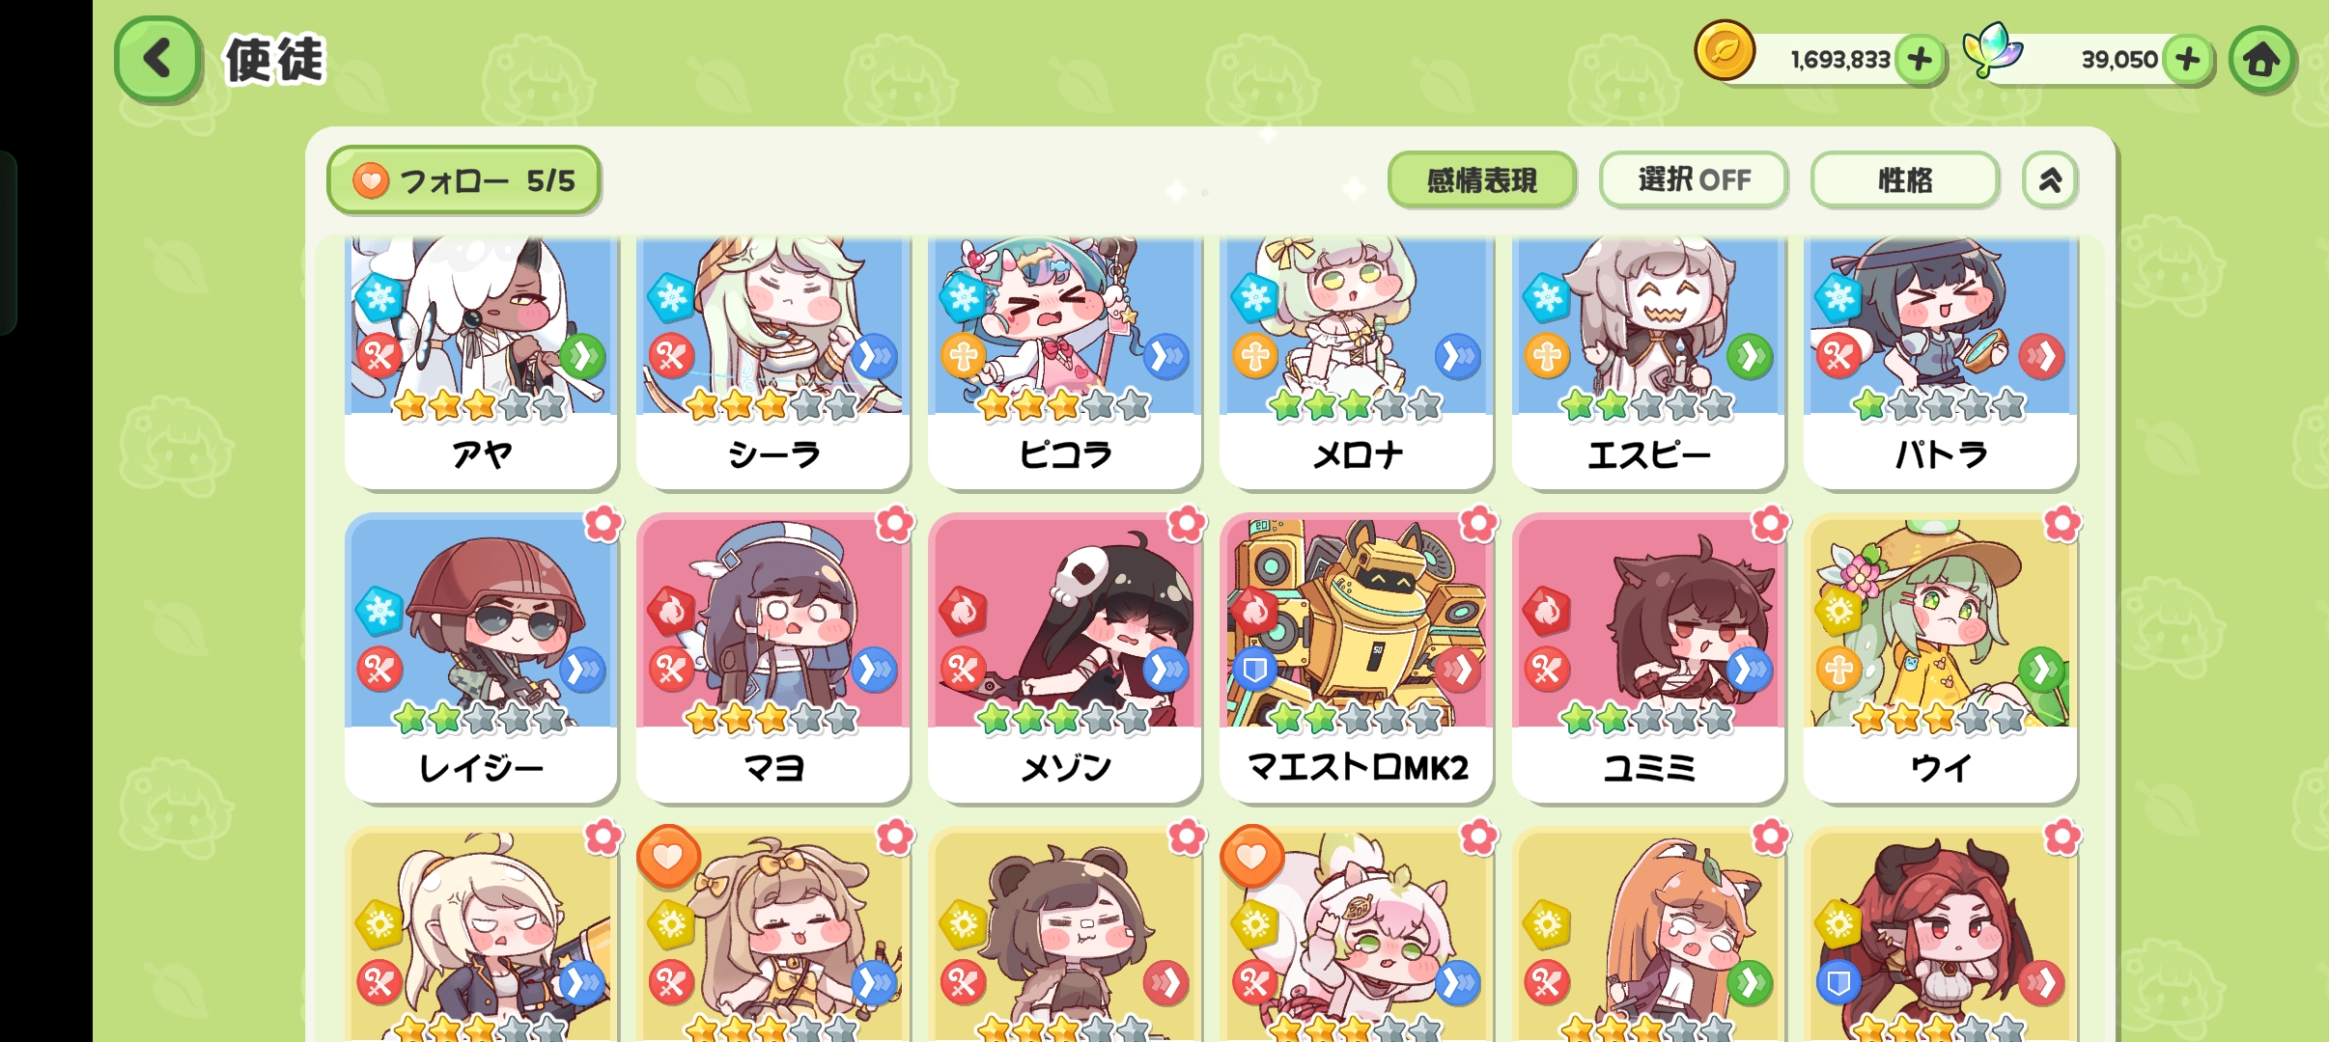Unfollow heart on pink-haired apostle card
This screenshot has width=2329, height=1042.
coord(1251,857)
